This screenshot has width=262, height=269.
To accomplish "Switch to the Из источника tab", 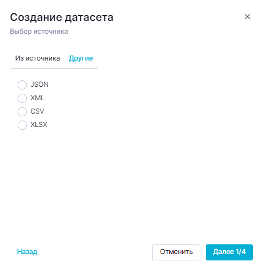I will coord(38,58).
